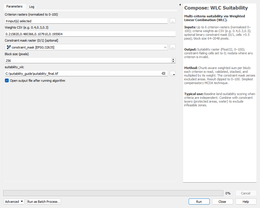Open the Log tab

point(32,7)
